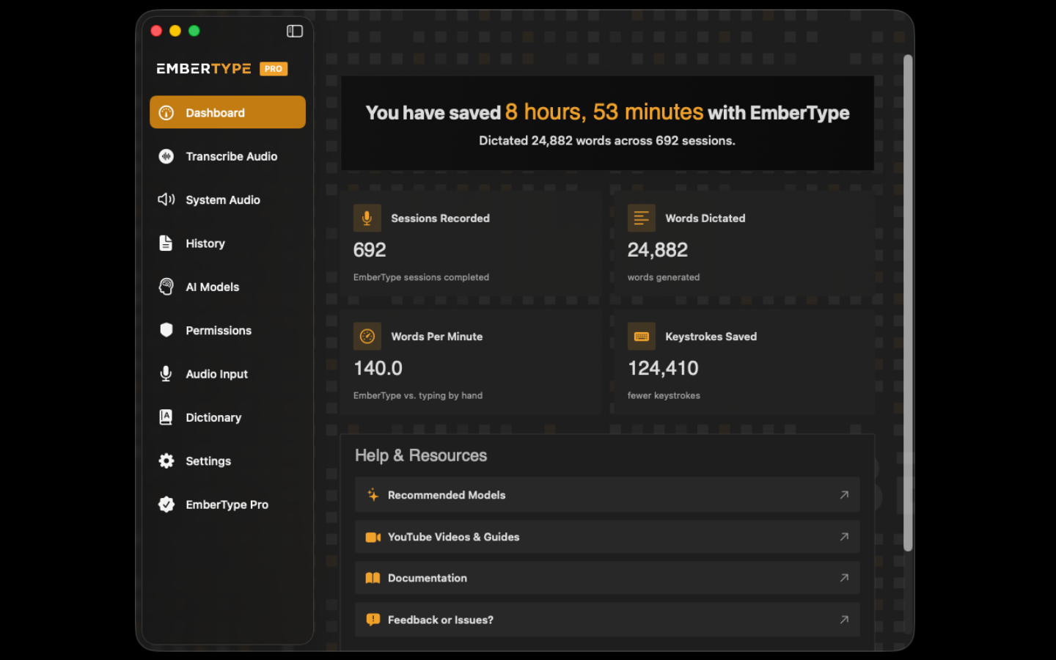The width and height of the screenshot is (1056, 660).
Task: Click the System Audio speaker icon
Action: 166,199
